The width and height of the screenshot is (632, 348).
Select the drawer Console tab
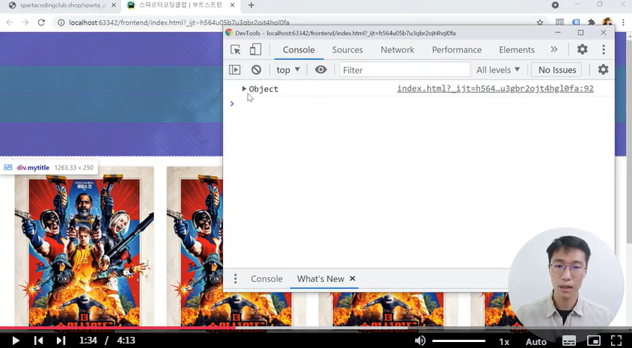266,279
